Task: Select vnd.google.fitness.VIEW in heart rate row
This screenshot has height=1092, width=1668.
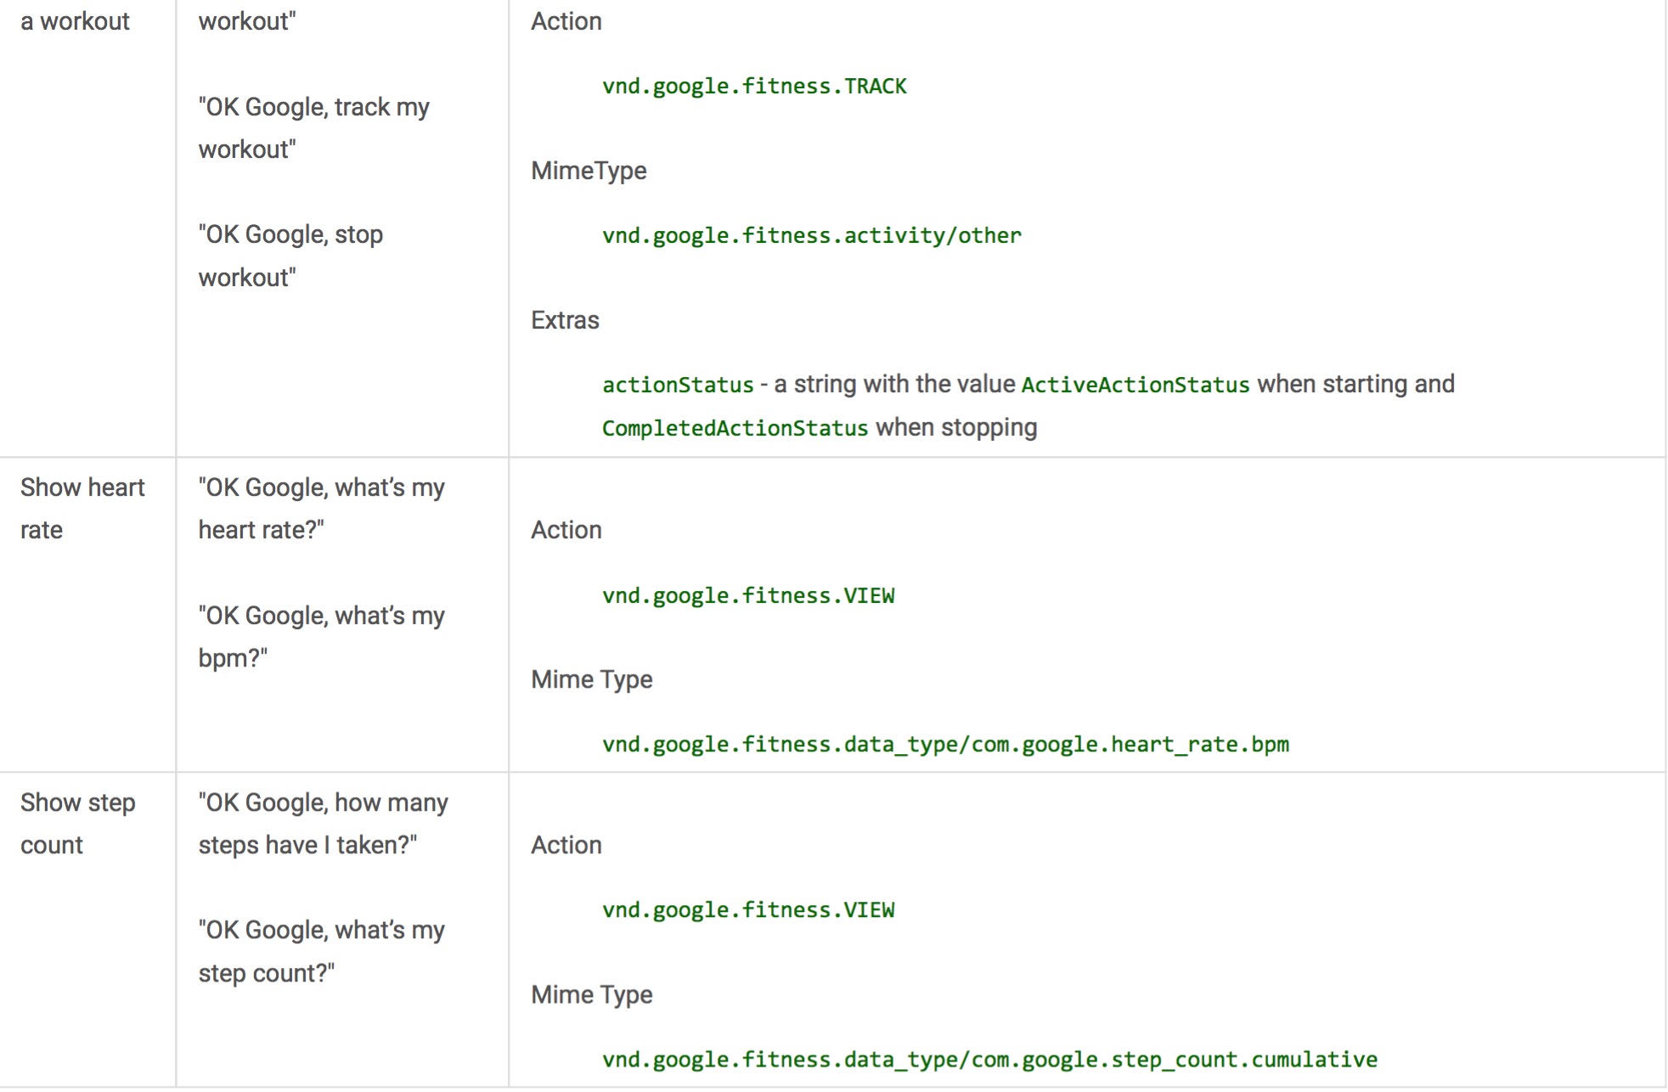Action: [748, 596]
